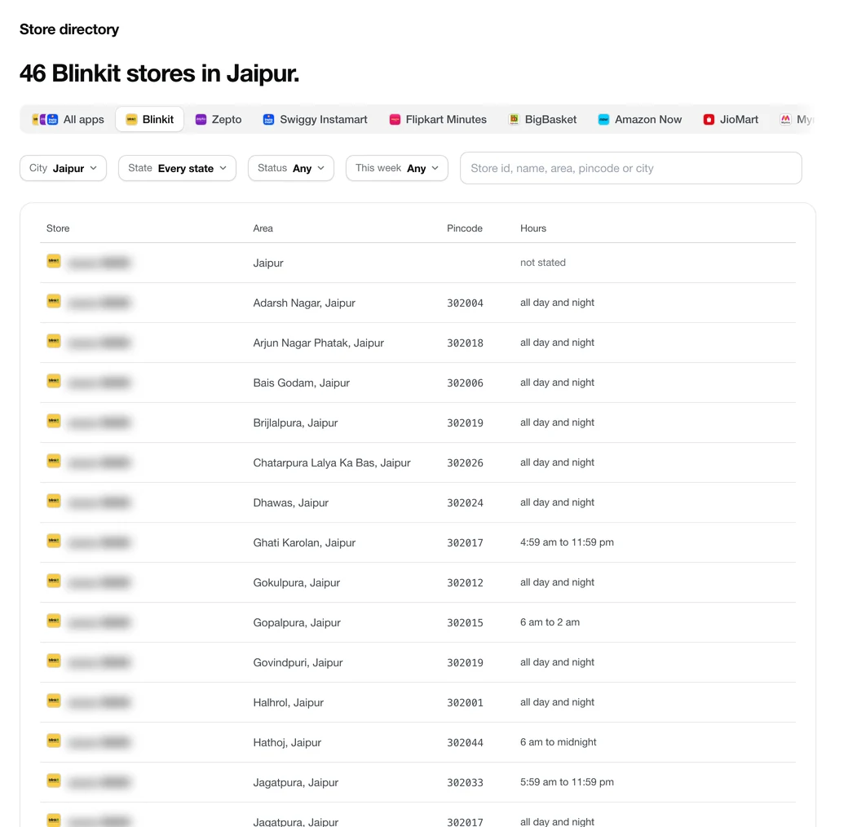
Task: Click pincode 302004
Action: click(465, 303)
